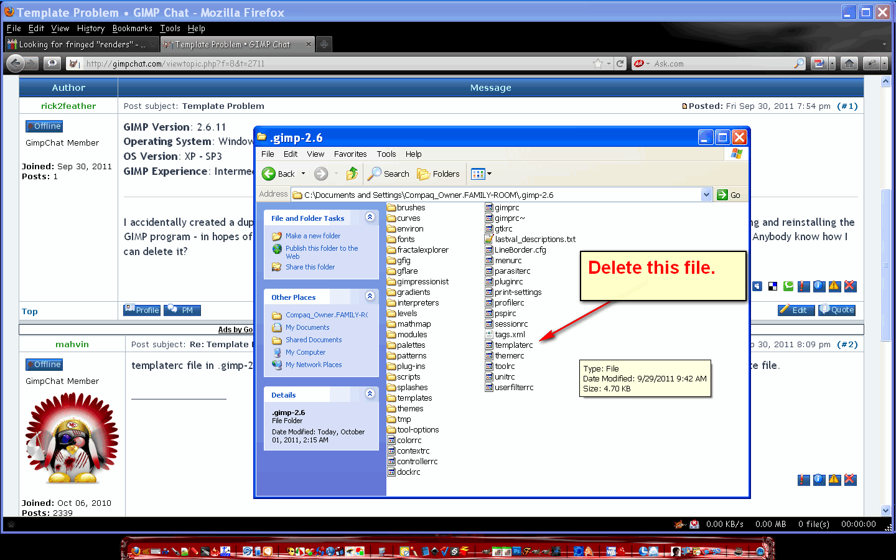Click the Edit button on first post

point(796,310)
